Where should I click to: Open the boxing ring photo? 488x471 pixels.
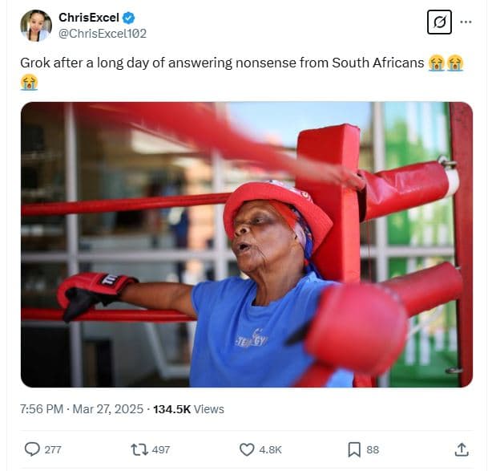pyautogui.click(x=246, y=245)
